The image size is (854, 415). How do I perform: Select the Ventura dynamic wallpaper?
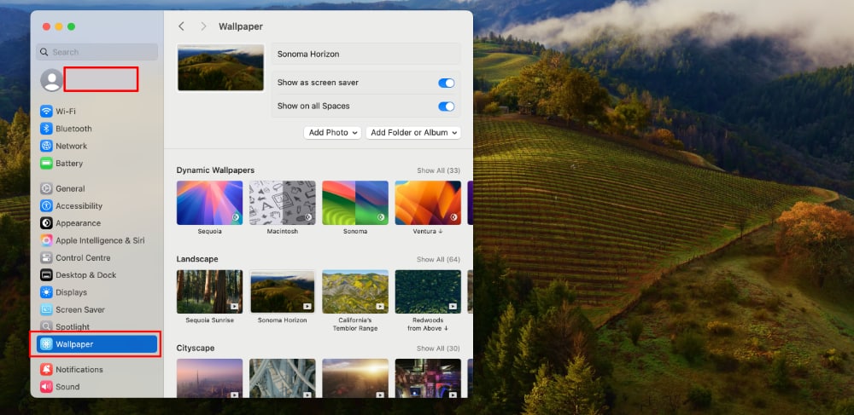point(428,203)
